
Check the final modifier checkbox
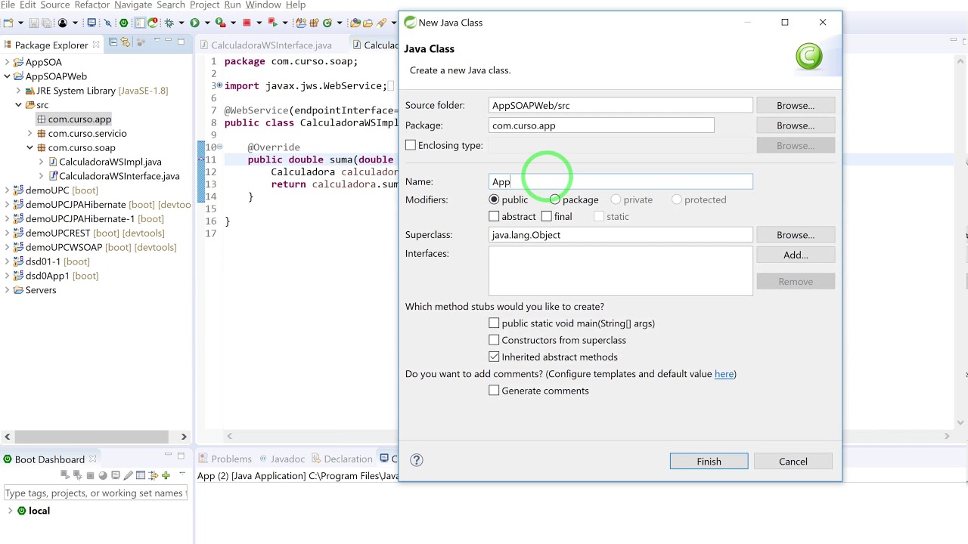547,216
